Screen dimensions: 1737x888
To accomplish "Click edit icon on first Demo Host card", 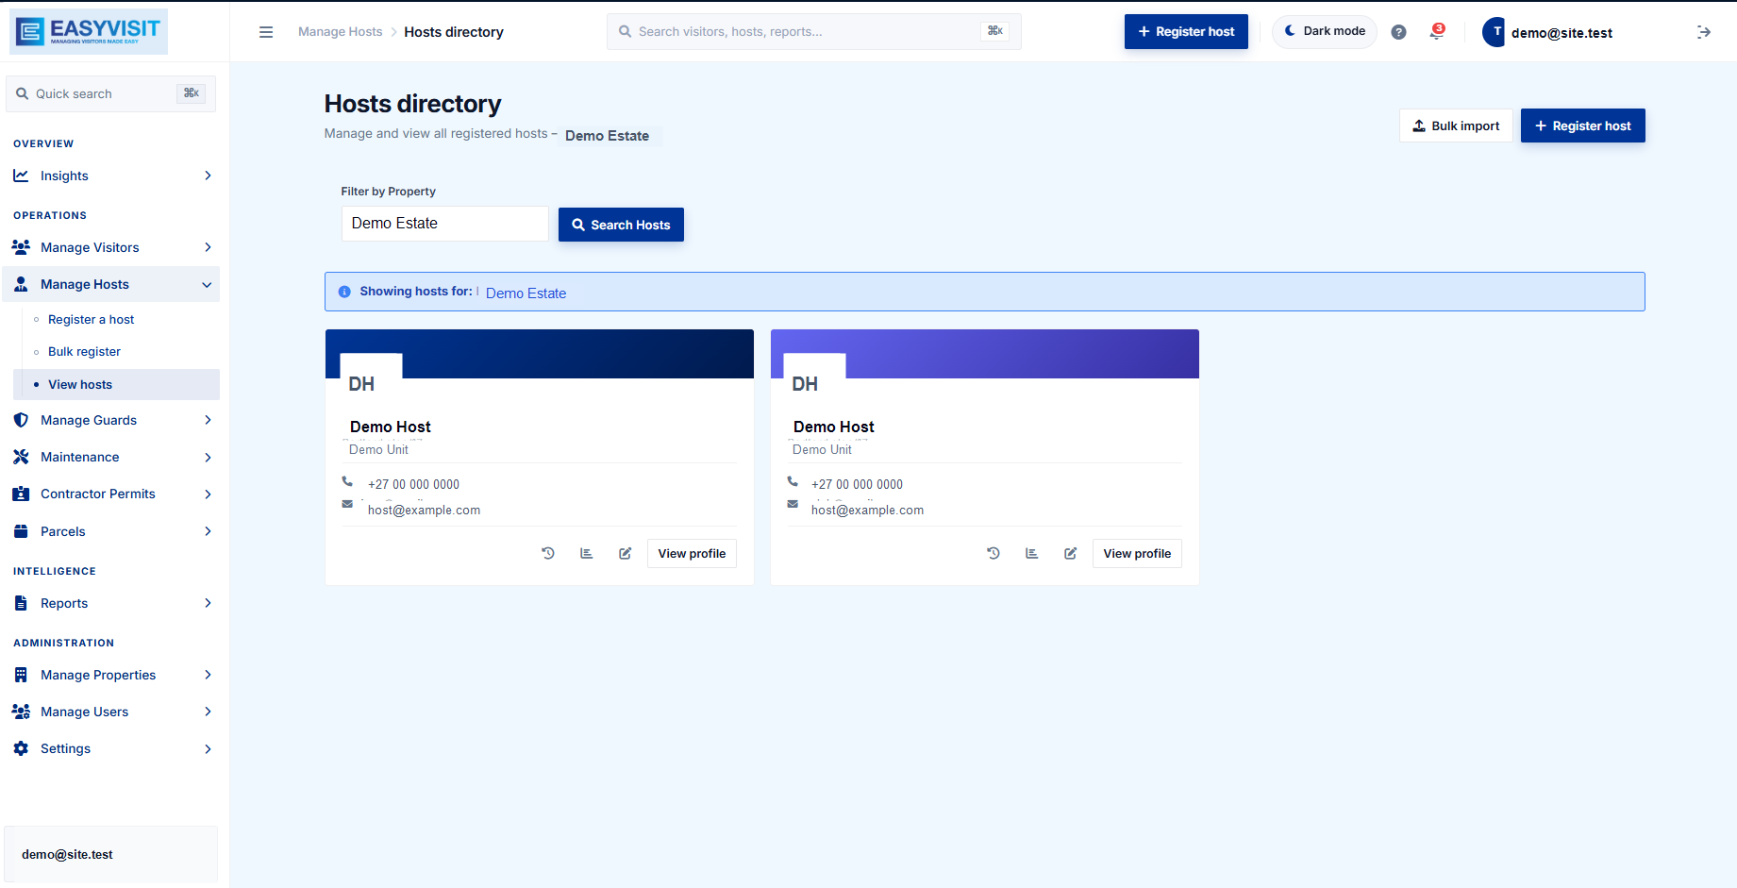I will [x=625, y=553].
